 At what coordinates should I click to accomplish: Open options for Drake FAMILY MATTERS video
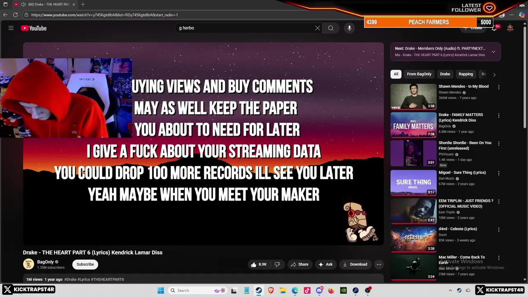499,115
